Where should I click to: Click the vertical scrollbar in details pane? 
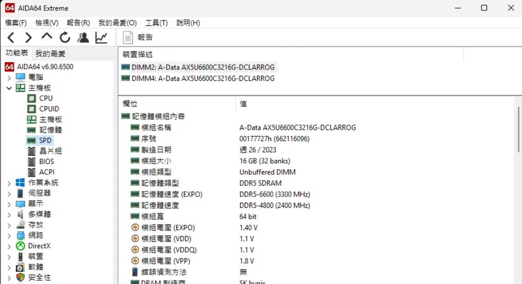[x=518, y=130]
